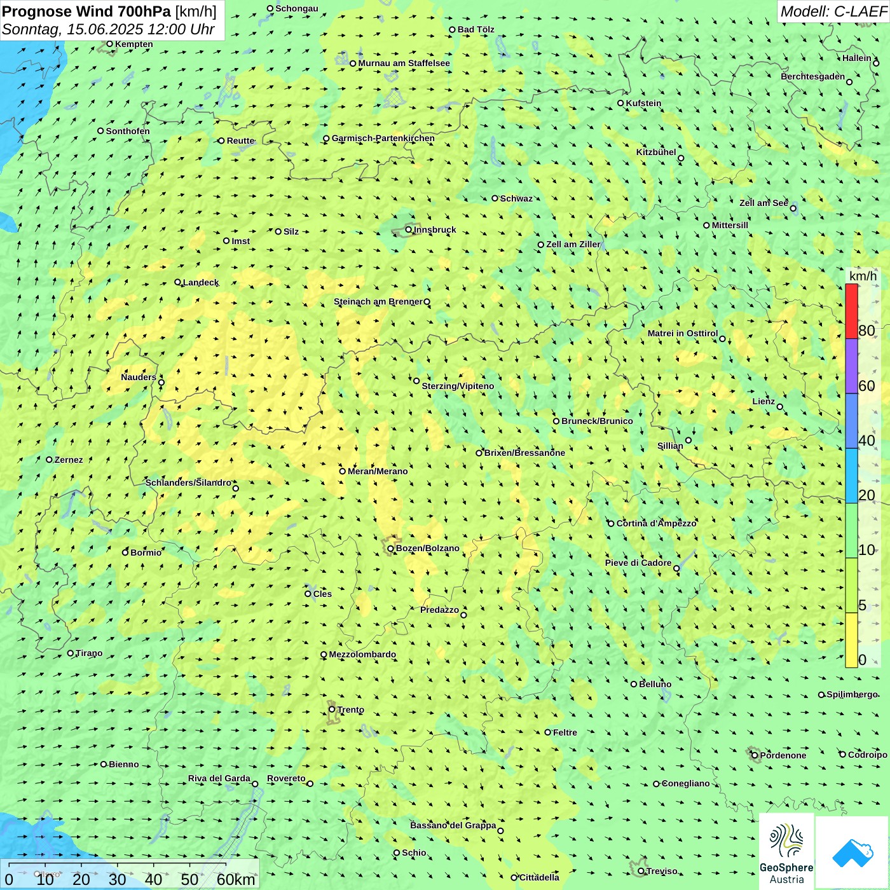This screenshot has height=890, width=890.
Task: Click the 'Mittersill' label
Action: 730,225
